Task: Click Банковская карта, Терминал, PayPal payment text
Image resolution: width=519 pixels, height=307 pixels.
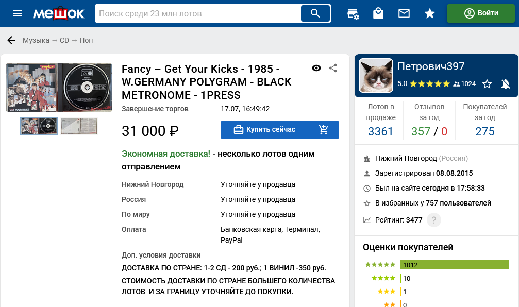Action: (x=271, y=234)
